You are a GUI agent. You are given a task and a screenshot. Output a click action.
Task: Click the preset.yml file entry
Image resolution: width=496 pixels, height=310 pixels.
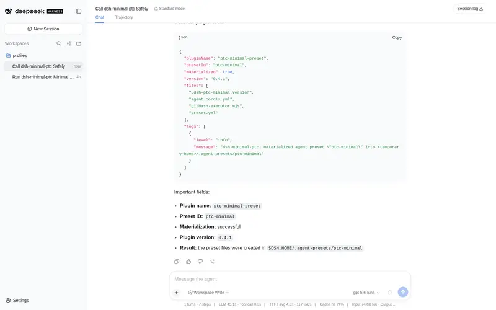[x=203, y=113]
